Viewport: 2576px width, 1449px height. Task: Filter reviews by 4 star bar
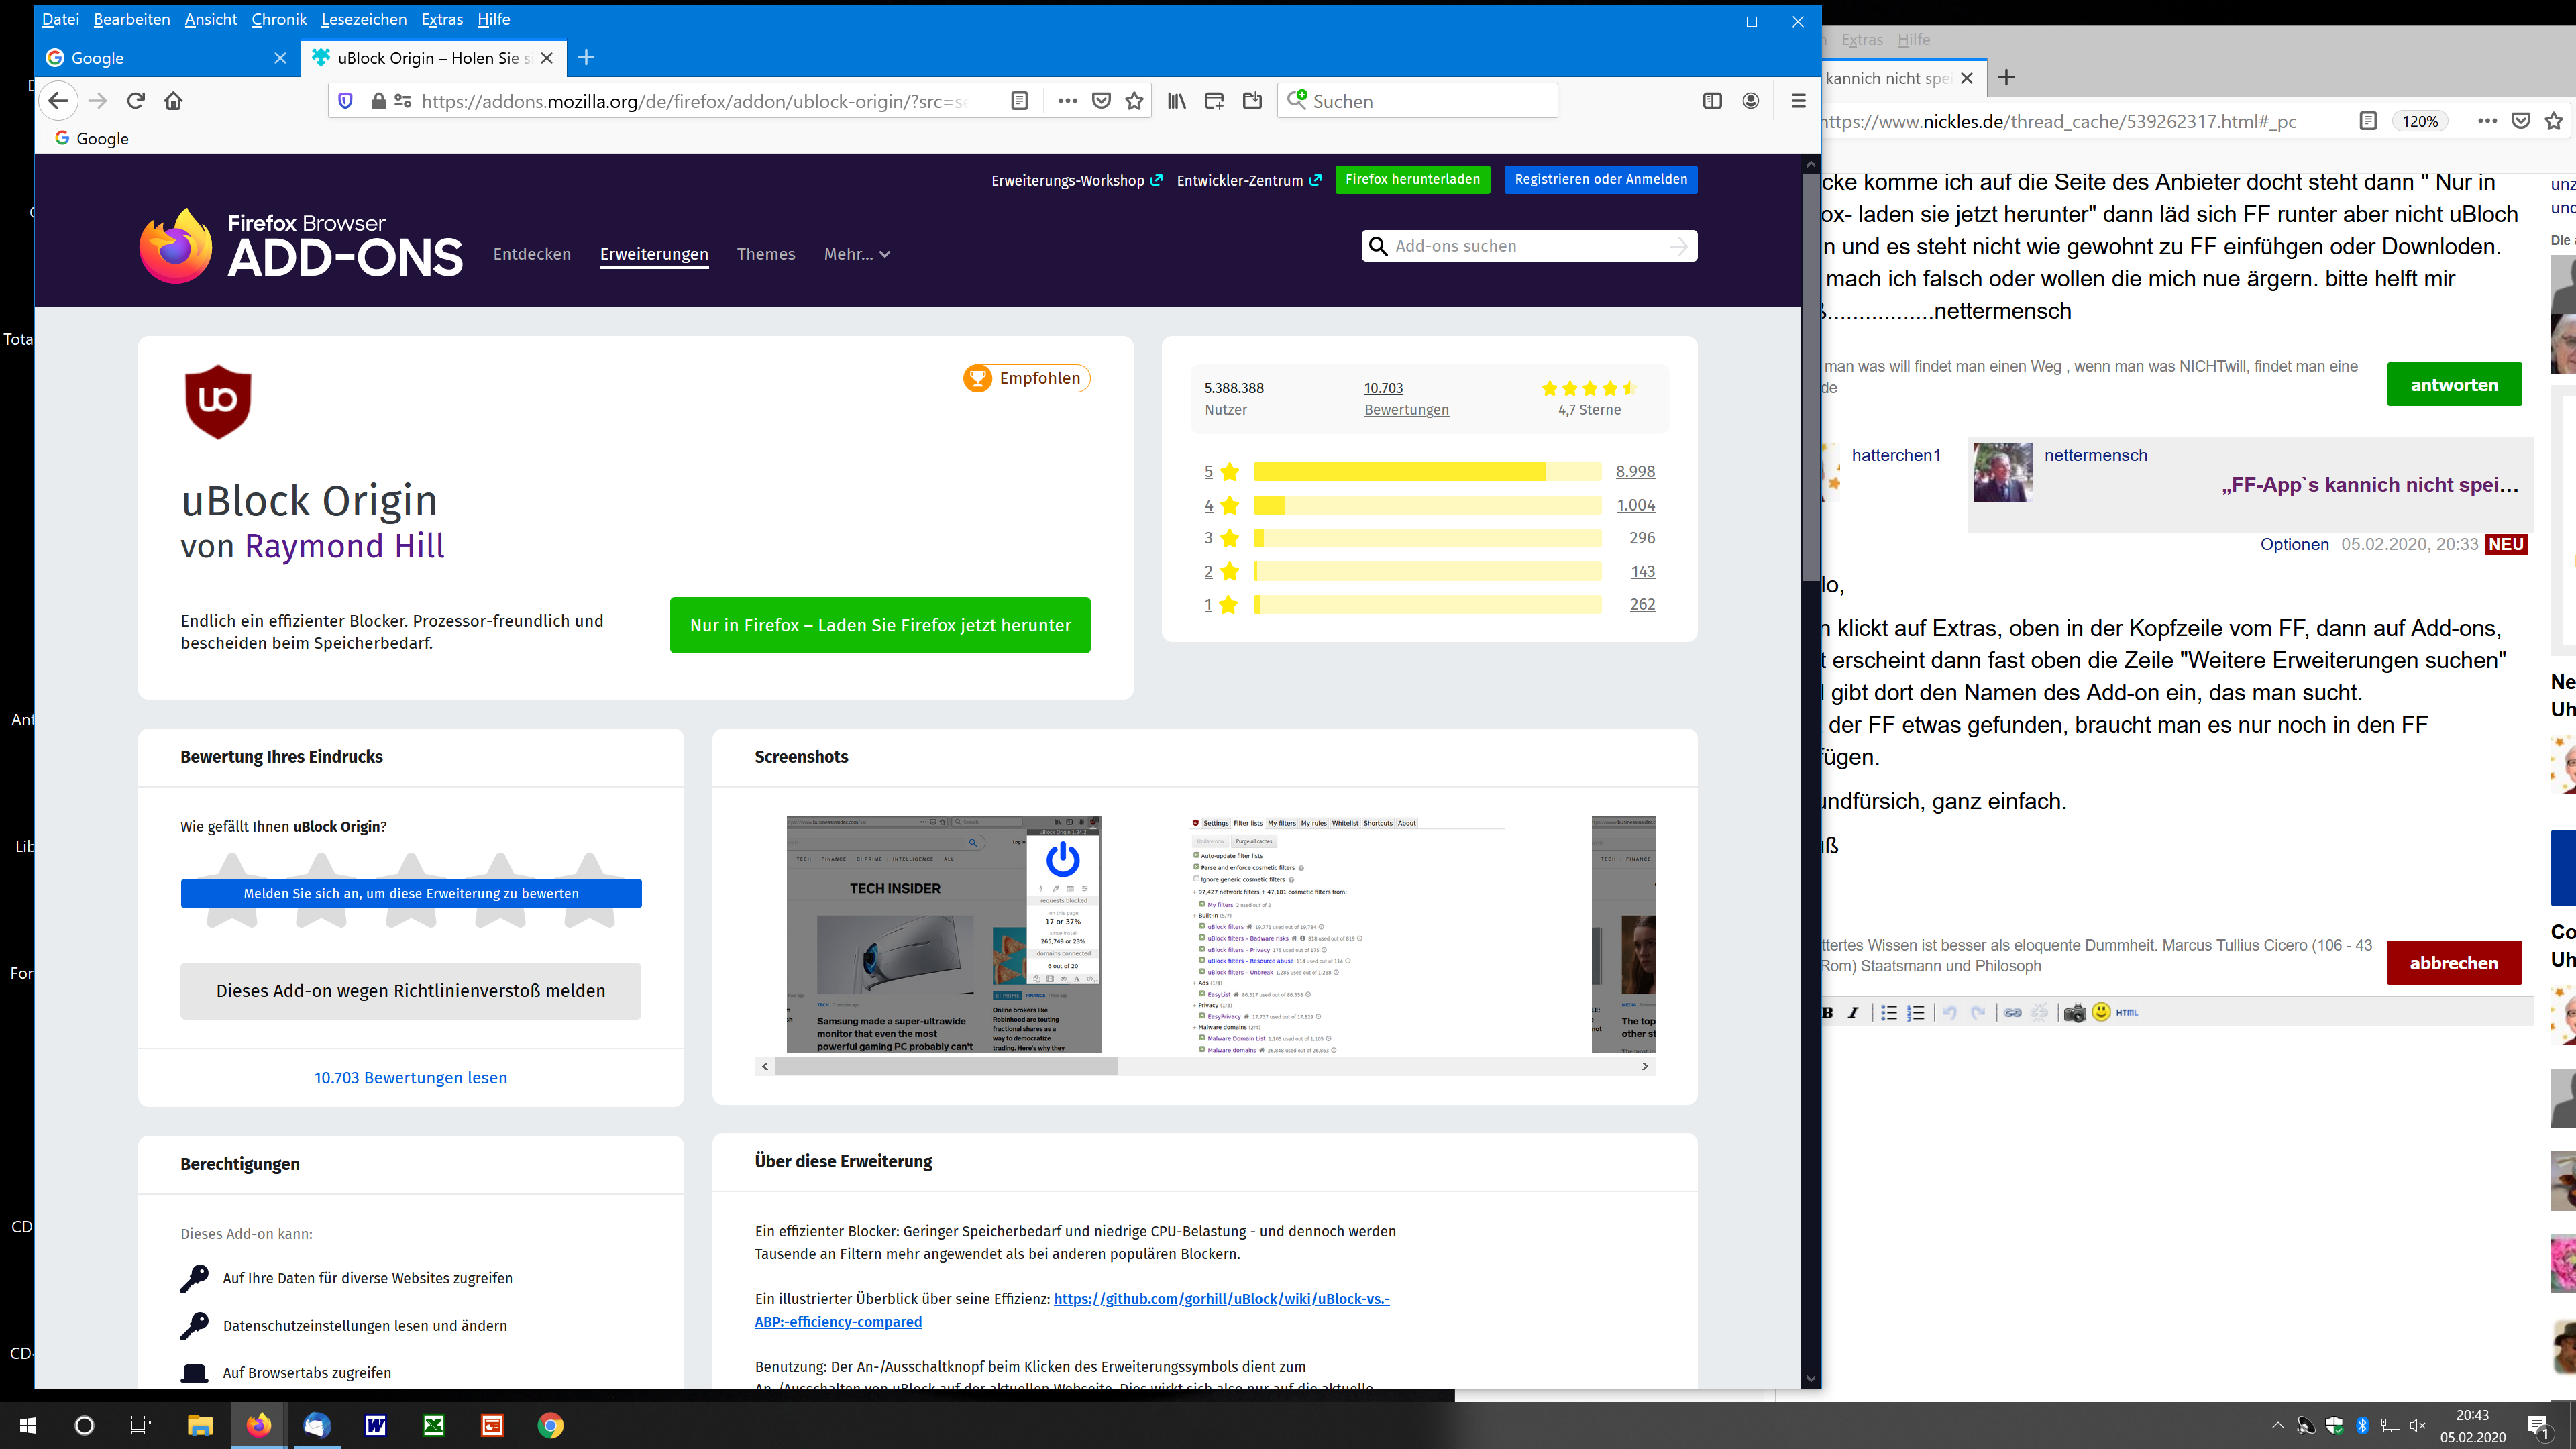click(x=1428, y=505)
